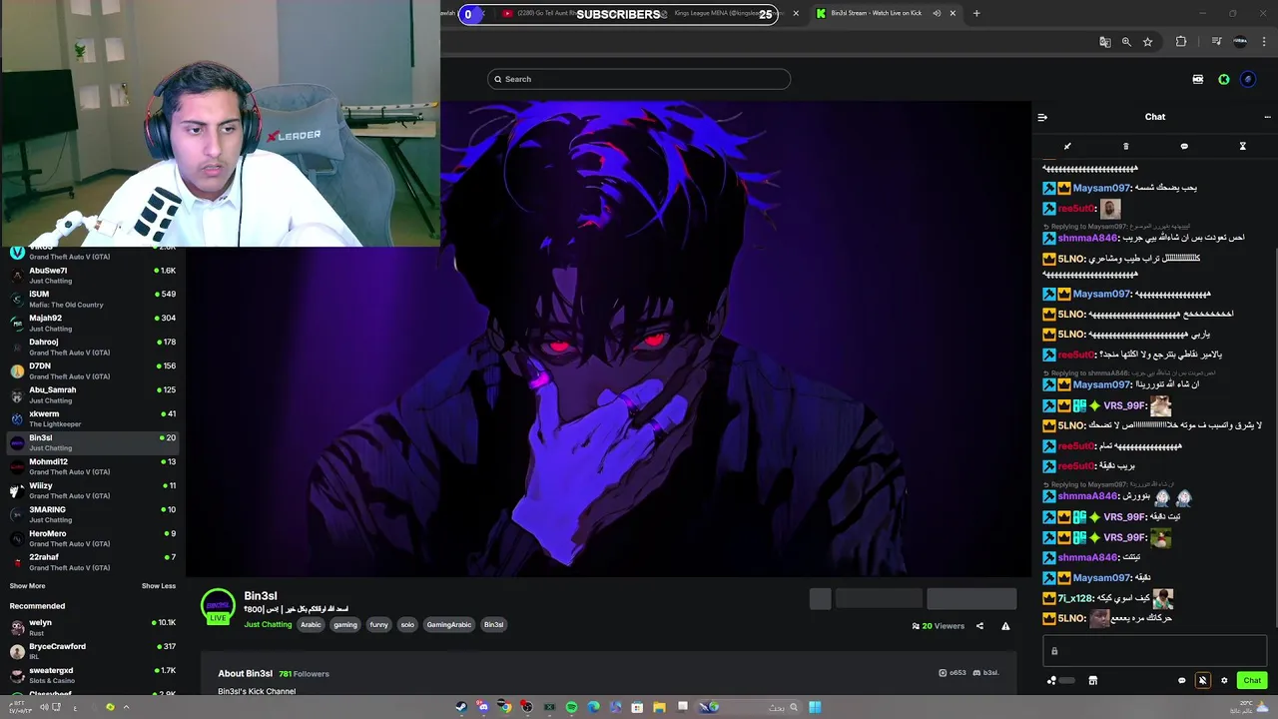Click the translate page icon
The height and width of the screenshot is (719, 1278).
(1105, 42)
